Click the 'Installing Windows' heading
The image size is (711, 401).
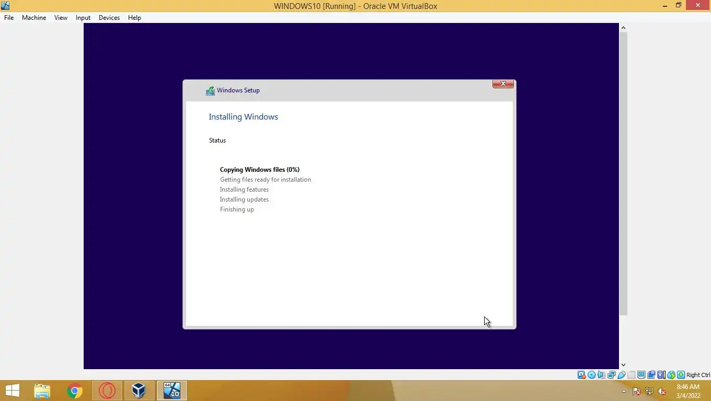coord(243,117)
